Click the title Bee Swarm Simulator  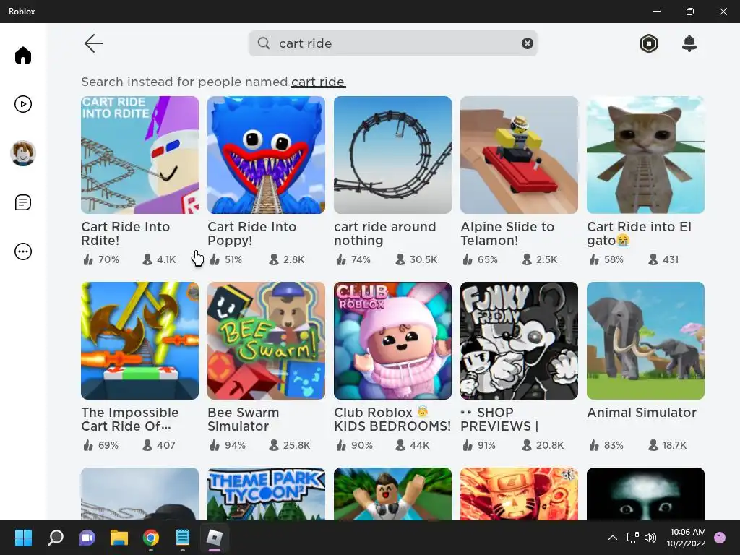tap(244, 419)
